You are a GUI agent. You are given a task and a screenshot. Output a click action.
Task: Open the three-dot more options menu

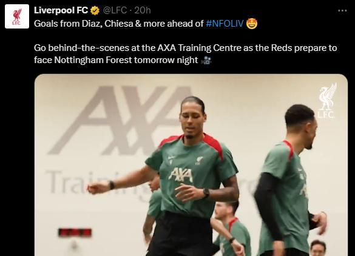click(342, 11)
